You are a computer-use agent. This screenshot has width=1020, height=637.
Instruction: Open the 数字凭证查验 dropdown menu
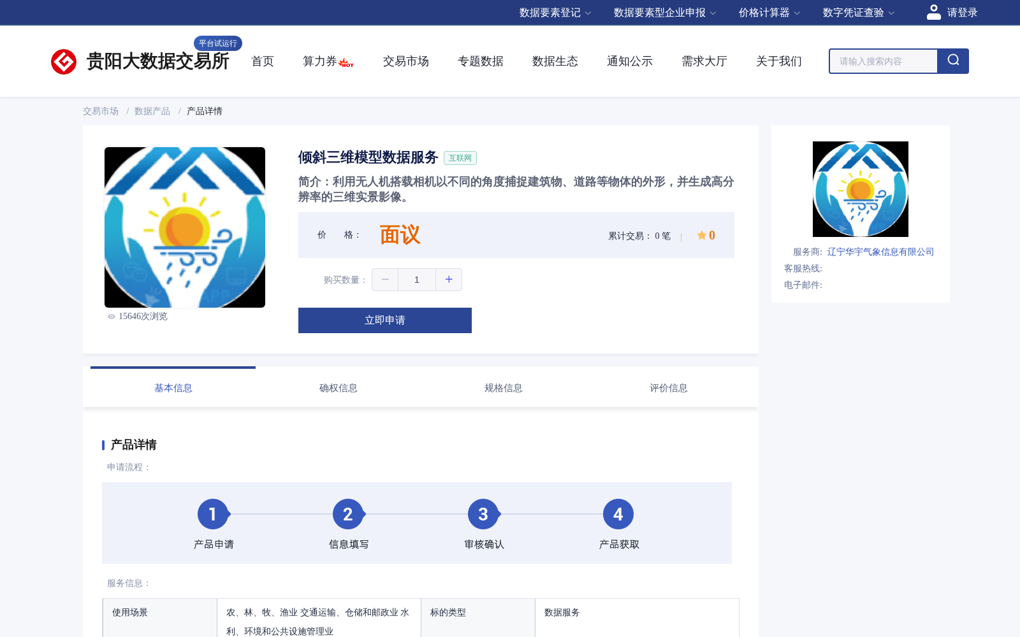(x=859, y=13)
